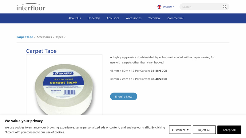246x138 pixels.
Task: Go to the Tapes breadcrumb link
Action: coord(59,37)
